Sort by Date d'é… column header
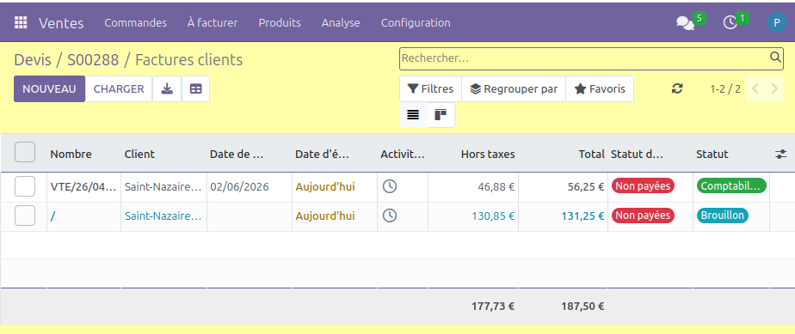The width and height of the screenshot is (795, 334). click(x=322, y=155)
